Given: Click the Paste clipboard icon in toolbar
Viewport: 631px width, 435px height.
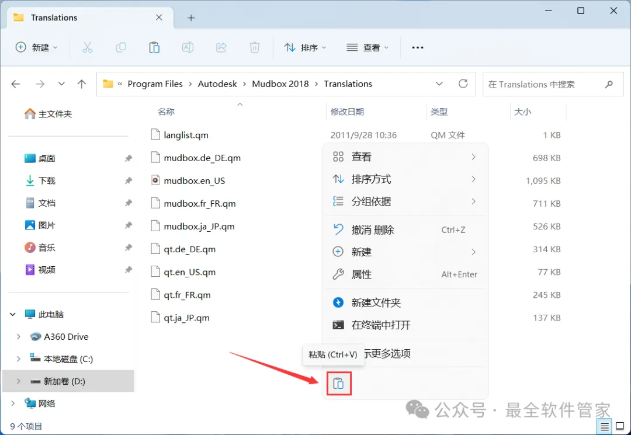Looking at the screenshot, I should [154, 47].
